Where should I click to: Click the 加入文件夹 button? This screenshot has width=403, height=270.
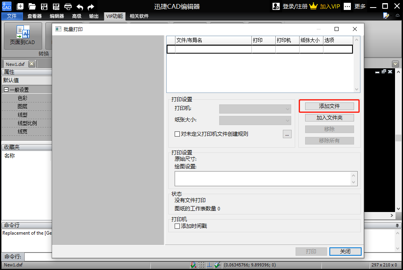[x=329, y=118]
